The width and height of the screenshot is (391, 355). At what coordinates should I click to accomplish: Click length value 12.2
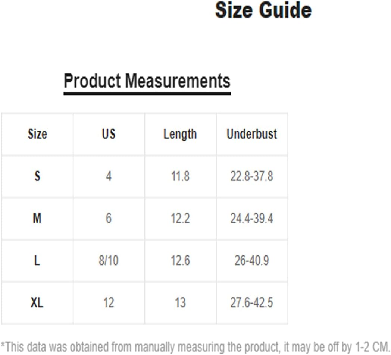[180, 219]
